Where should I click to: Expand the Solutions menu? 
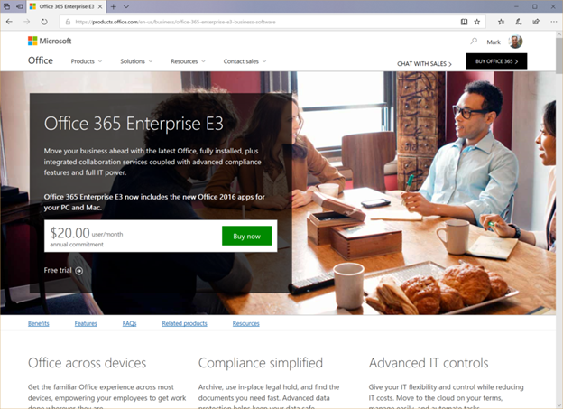click(136, 61)
